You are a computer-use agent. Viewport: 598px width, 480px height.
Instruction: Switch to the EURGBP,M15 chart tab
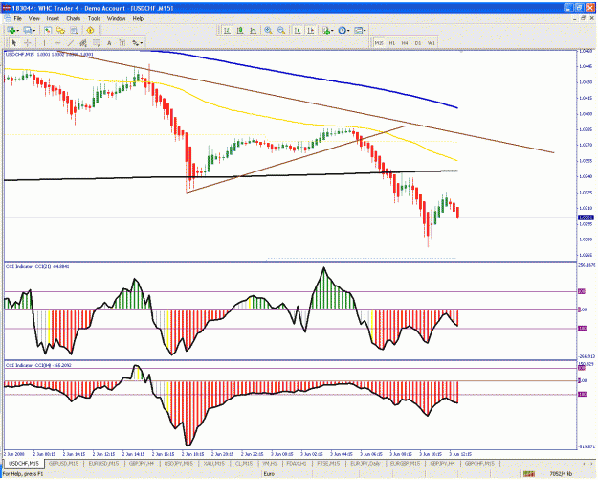point(405,463)
